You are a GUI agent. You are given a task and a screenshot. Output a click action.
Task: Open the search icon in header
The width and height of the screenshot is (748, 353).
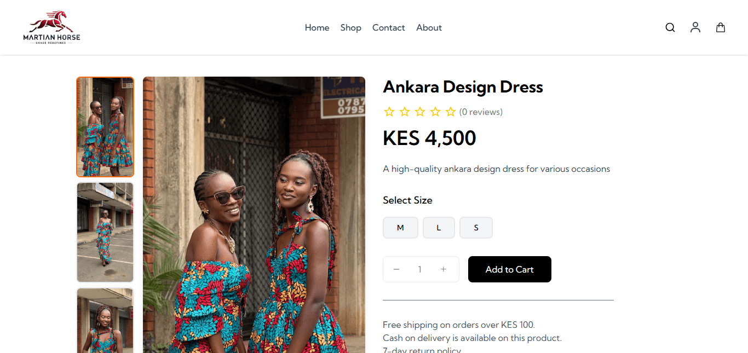(x=670, y=27)
